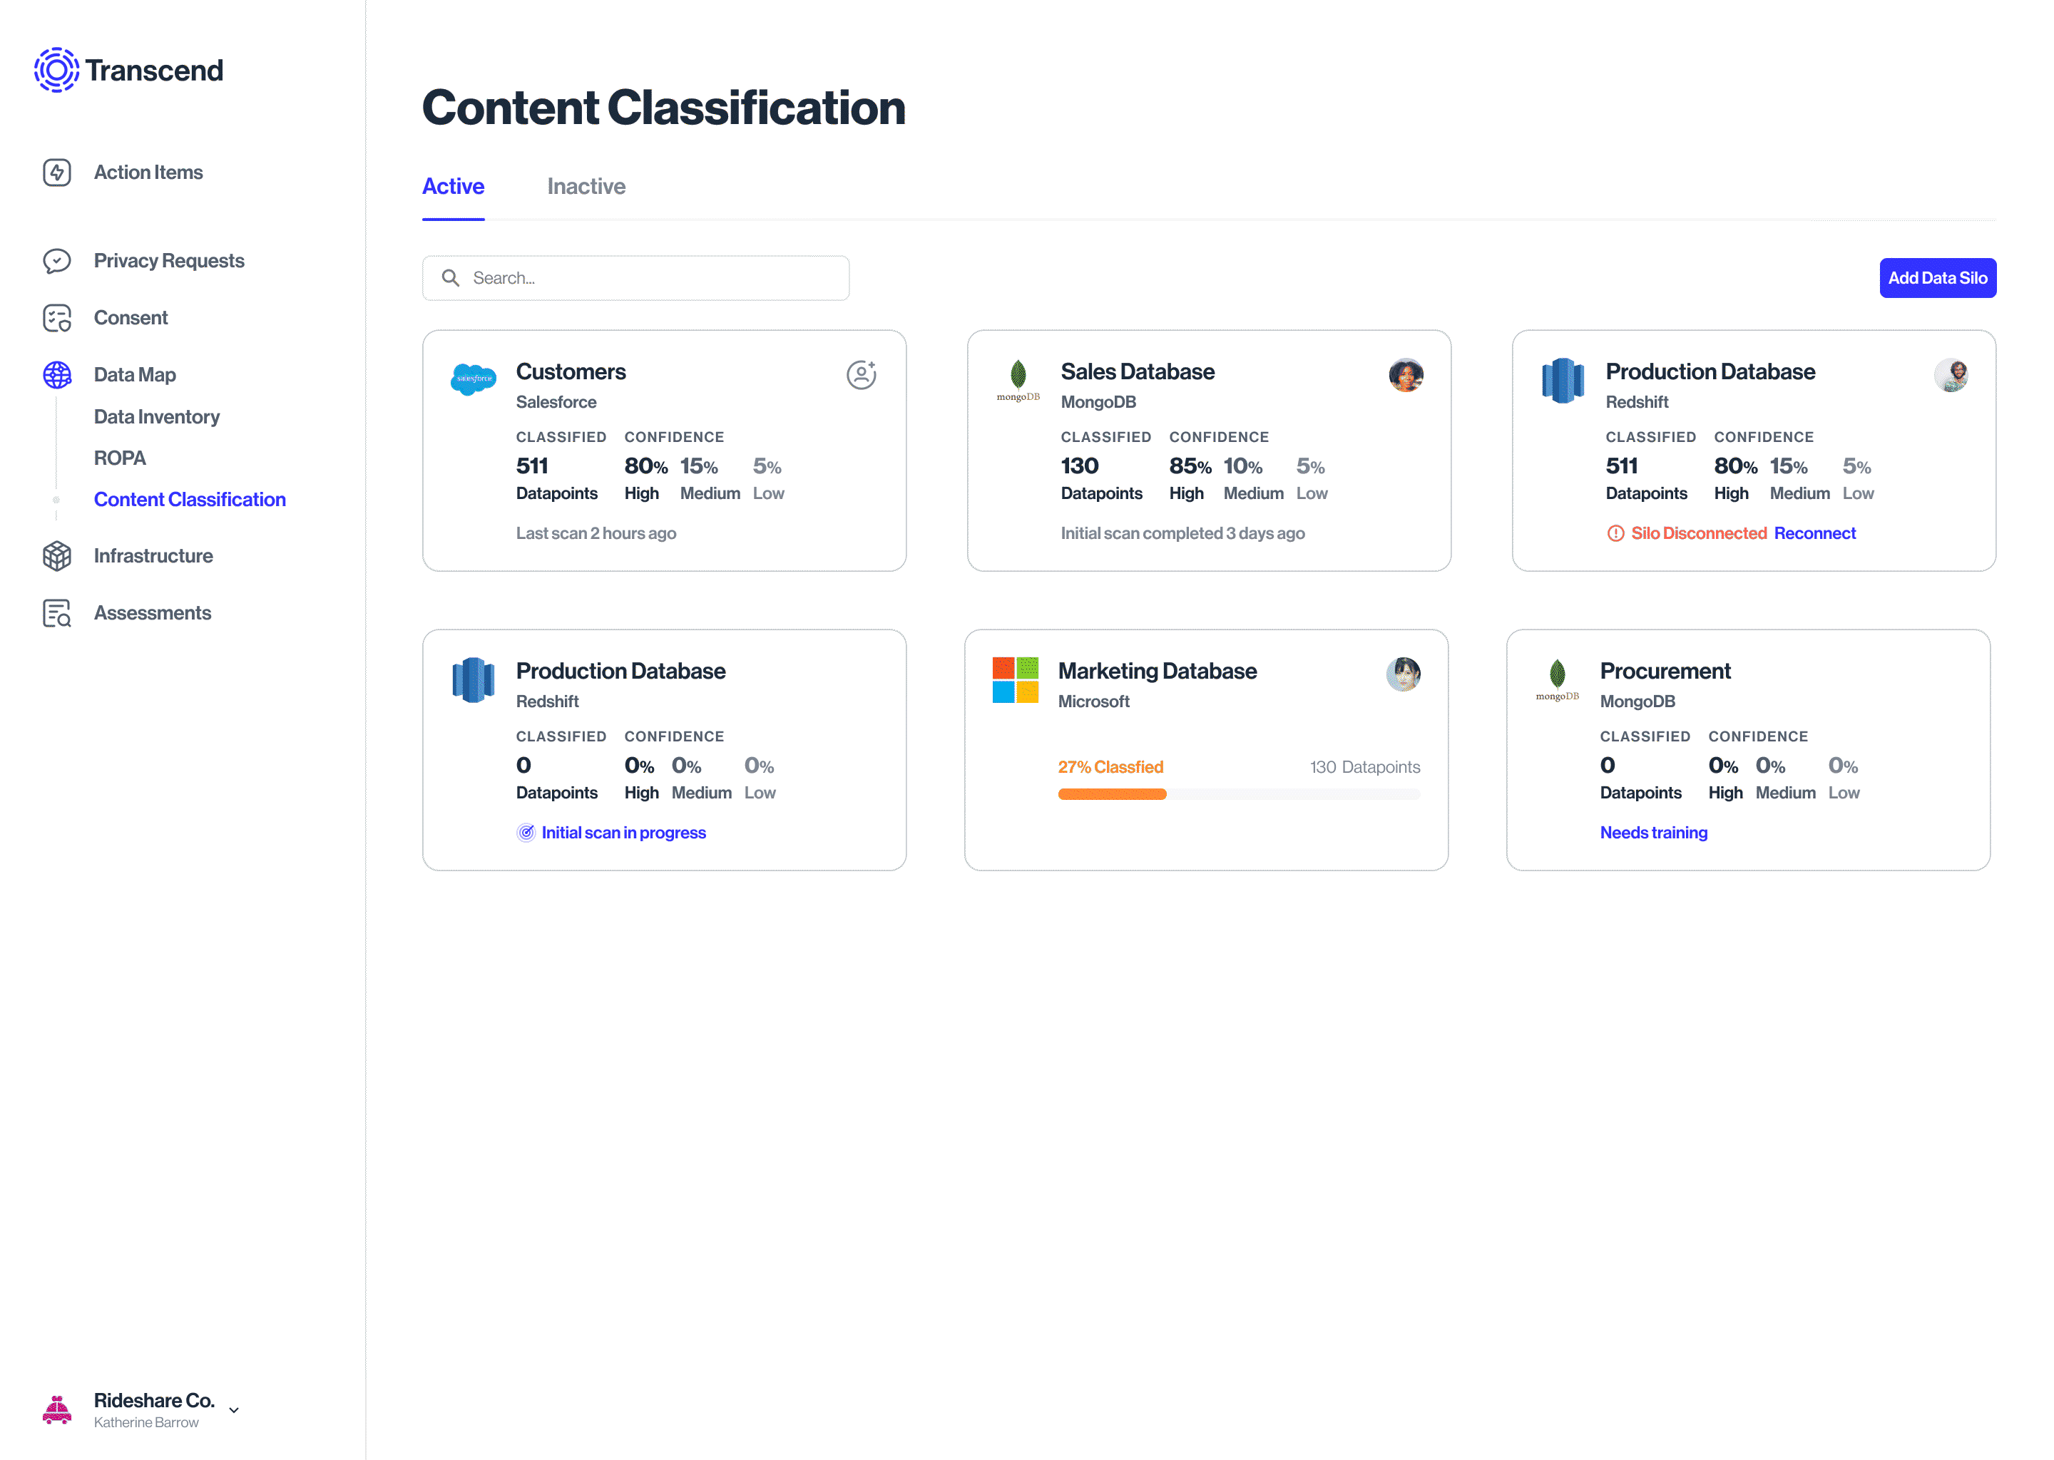This screenshot has width=2054, height=1460.
Task: Click the Microsoft logo on Marketing Database
Action: (1014, 679)
